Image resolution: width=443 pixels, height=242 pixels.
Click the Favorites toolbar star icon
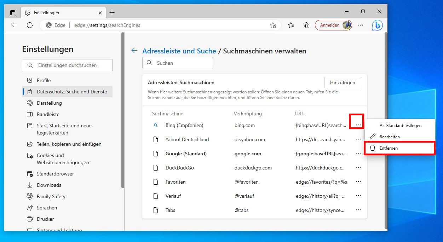pos(291,25)
